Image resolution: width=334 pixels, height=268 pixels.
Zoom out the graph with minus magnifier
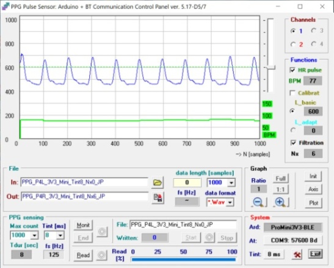pyautogui.click(x=259, y=202)
